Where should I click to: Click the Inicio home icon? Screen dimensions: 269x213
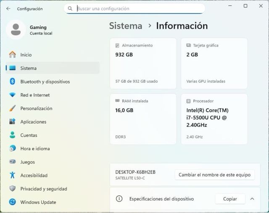12,55
